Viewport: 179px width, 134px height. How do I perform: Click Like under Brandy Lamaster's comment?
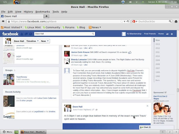pos(86,65)
